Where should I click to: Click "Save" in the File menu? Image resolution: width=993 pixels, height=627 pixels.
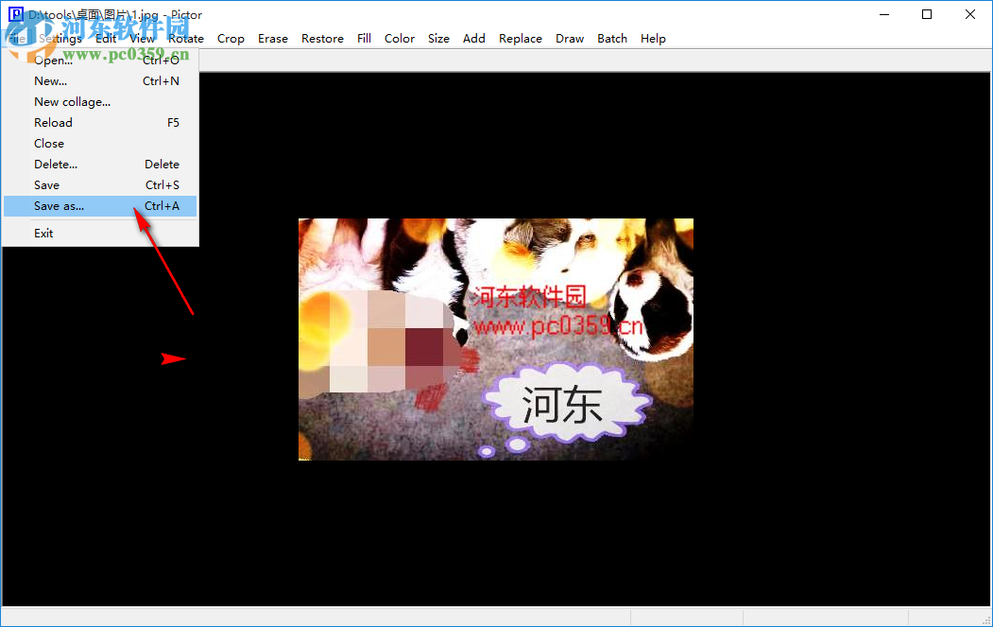click(x=46, y=184)
